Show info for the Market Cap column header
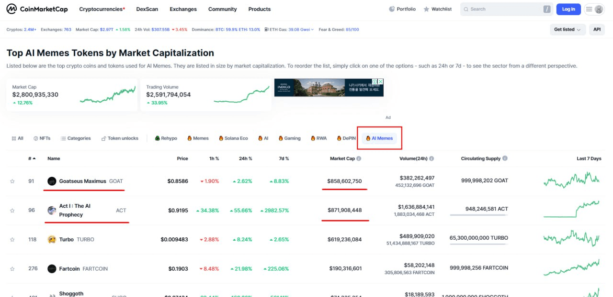Viewport: 613px width, 297px height. coord(359,159)
